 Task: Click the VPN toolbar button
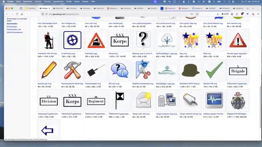(225, 14)
